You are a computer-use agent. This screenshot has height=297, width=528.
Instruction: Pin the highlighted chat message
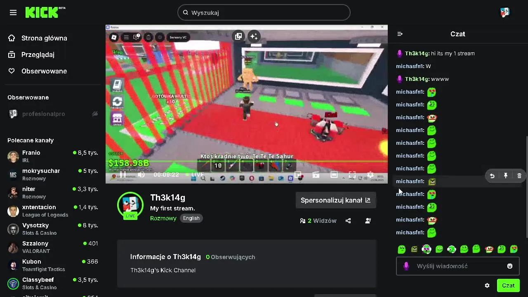tap(506, 176)
